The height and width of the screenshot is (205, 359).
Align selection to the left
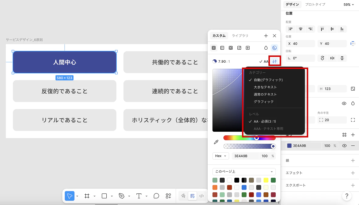pyautogui.click(x=291, y=29)
